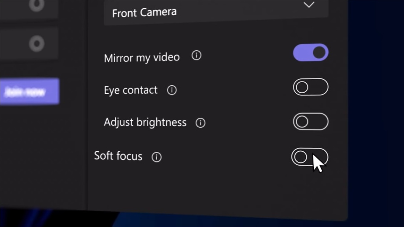The width and height of the screenshot is (404, 227).
Task: Show info icon next to Eye contact
Action: [x=172, y=90]
